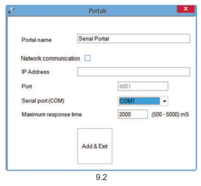Open the Serial port COM dropdown arrow

point(164,101)
